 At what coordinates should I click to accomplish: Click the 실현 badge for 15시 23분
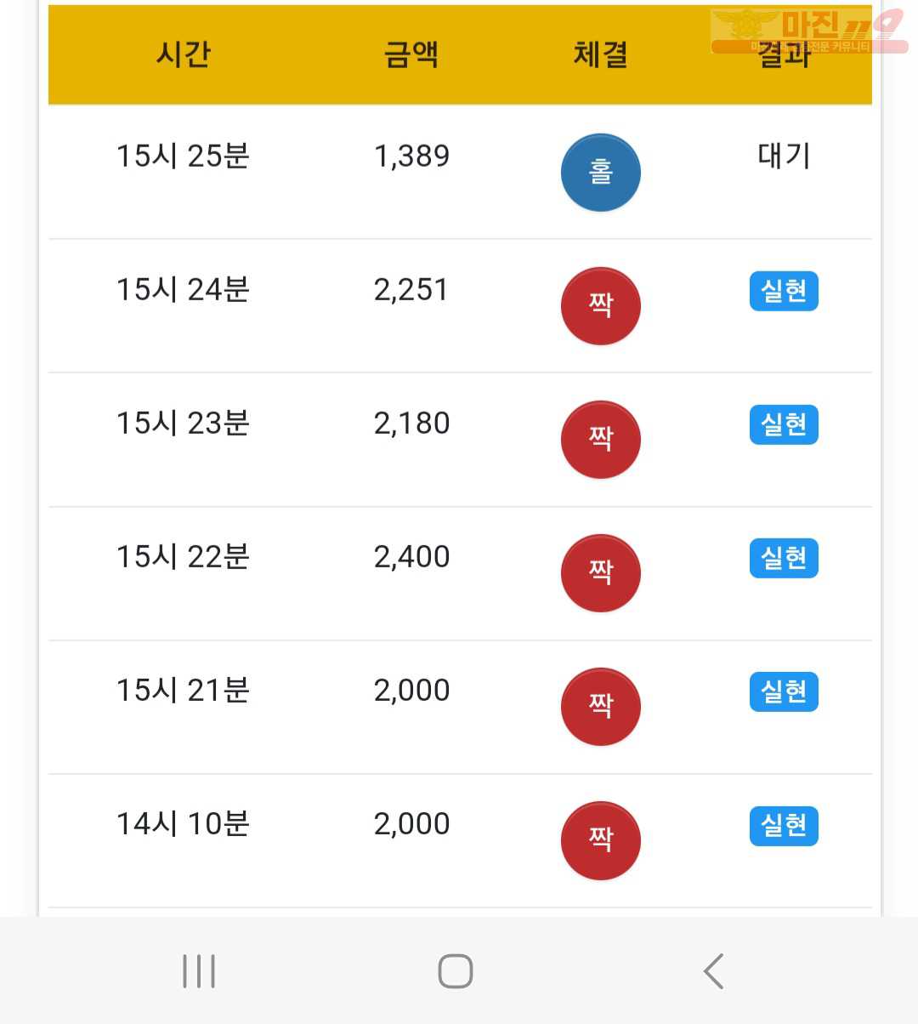(784, 424)
